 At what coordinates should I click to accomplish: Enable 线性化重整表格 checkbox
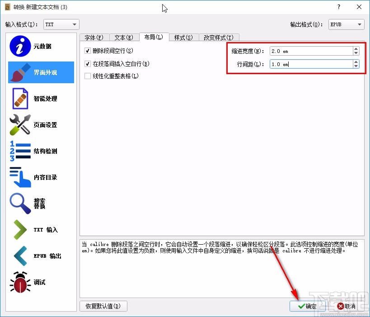tap(88, 76)
